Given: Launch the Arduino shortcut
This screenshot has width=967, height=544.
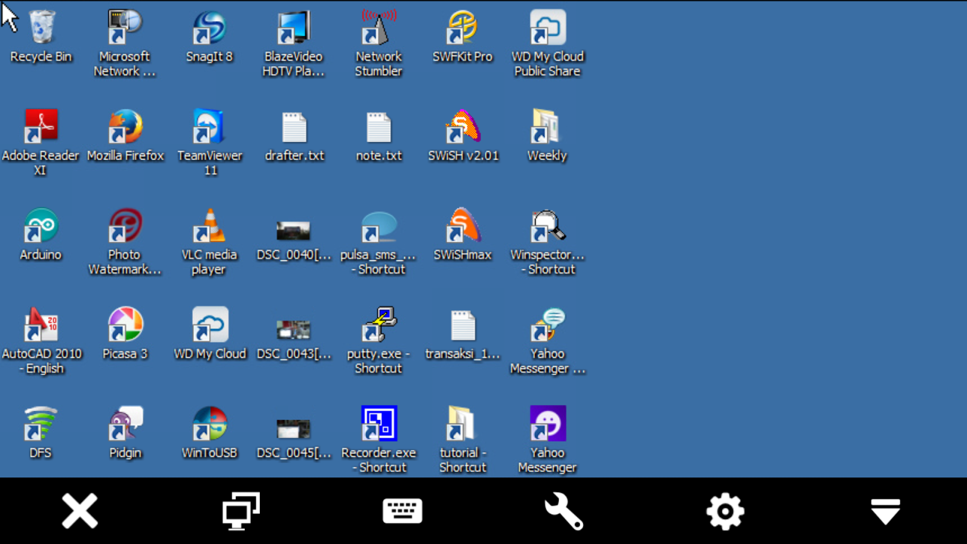Looking at the screenshot, I should [41, 226].
